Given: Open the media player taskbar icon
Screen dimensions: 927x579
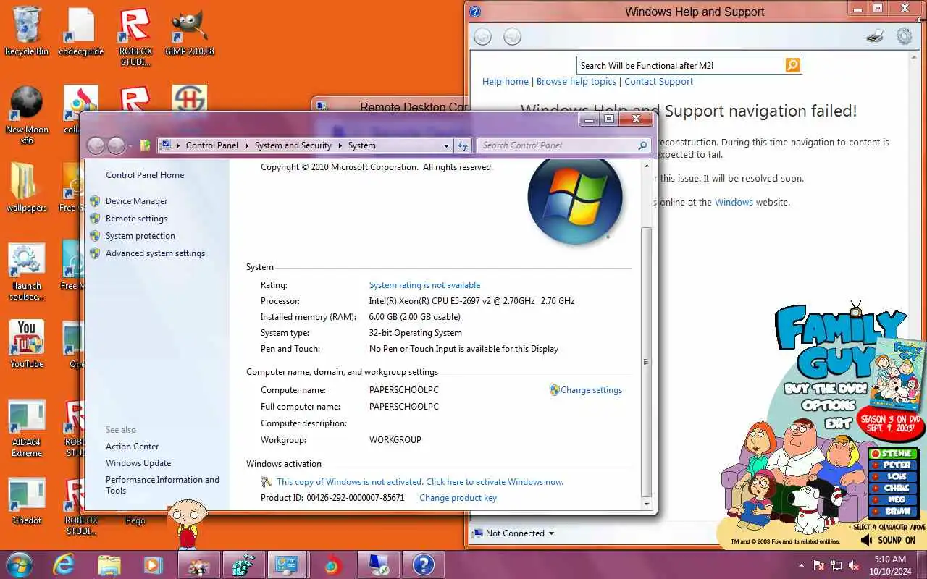Looking at the screenshot, I should (x=153, y=565).
